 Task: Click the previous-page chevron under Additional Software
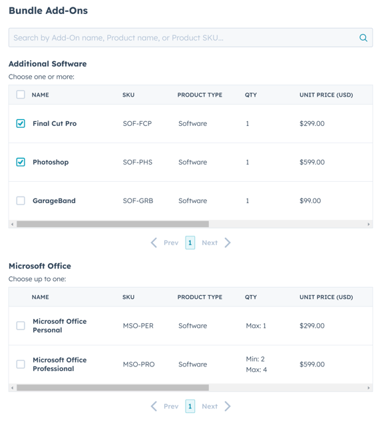click(154, 242)
